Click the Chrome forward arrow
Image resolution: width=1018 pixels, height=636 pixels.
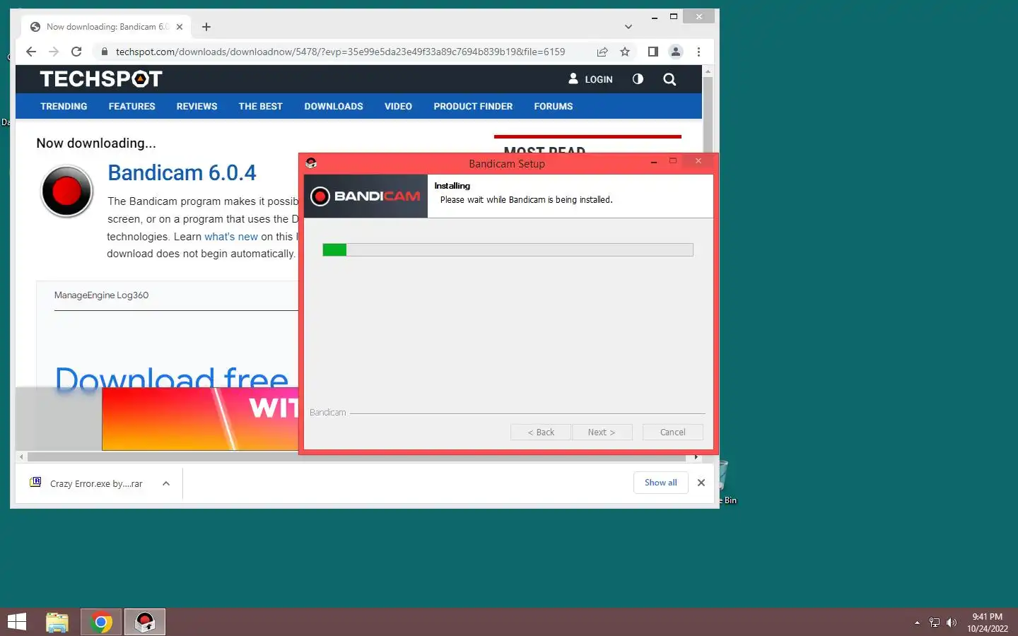coord(54,52)
